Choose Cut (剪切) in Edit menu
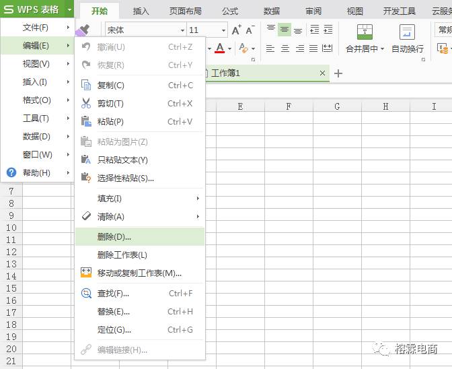The height and width of the screenshot is (369, 452). pos(140,103)
